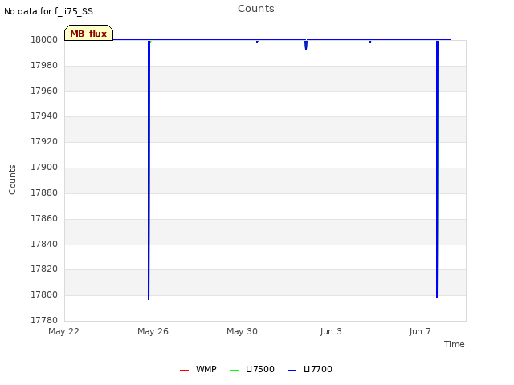Image resolution: width=514 pixels, height=385 pixels.
Task: Click the 17920 y-axis label
Action: coord(44,141)
